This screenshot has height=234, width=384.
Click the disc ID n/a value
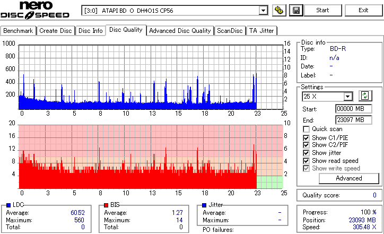(334, 58)
